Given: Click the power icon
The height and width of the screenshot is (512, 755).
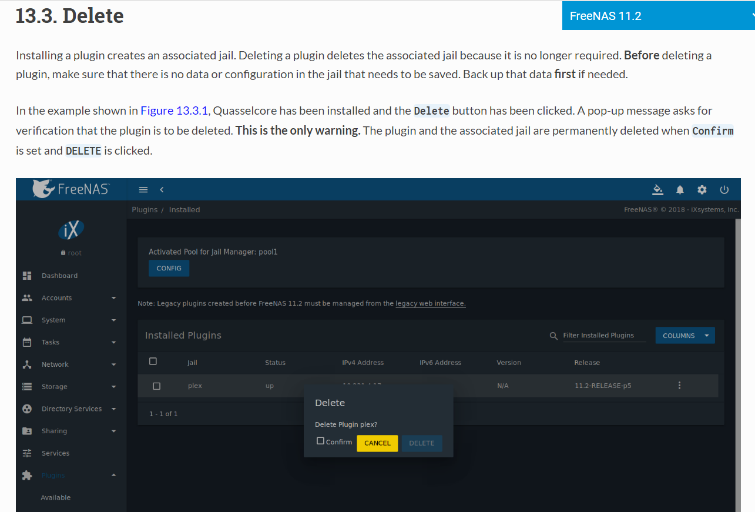Looking at the screenshot, I should [x=724, y=189].
